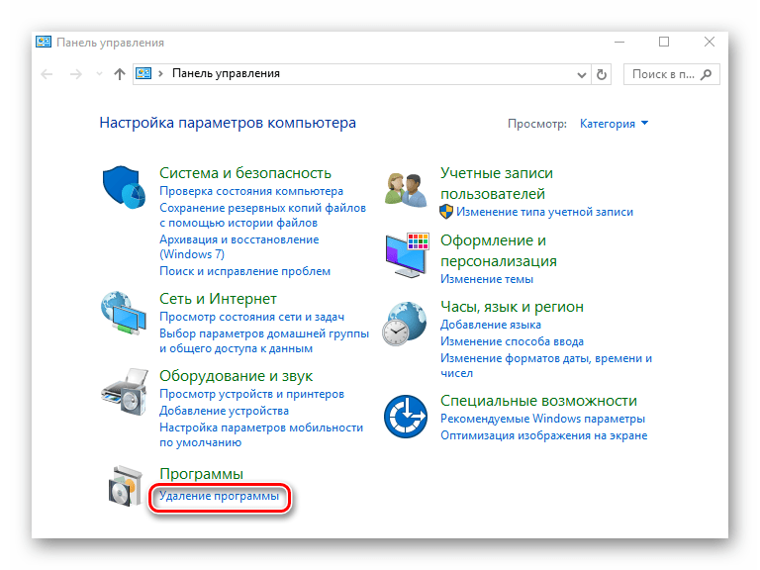The image size is (760, 570).
Task: Open Поиск и исправление проблем
Action: [x=244, y=271]
